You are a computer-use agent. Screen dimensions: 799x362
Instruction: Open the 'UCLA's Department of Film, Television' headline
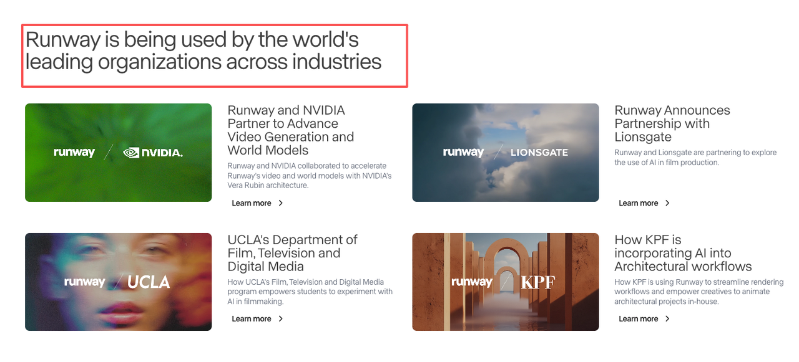point(292,253)
